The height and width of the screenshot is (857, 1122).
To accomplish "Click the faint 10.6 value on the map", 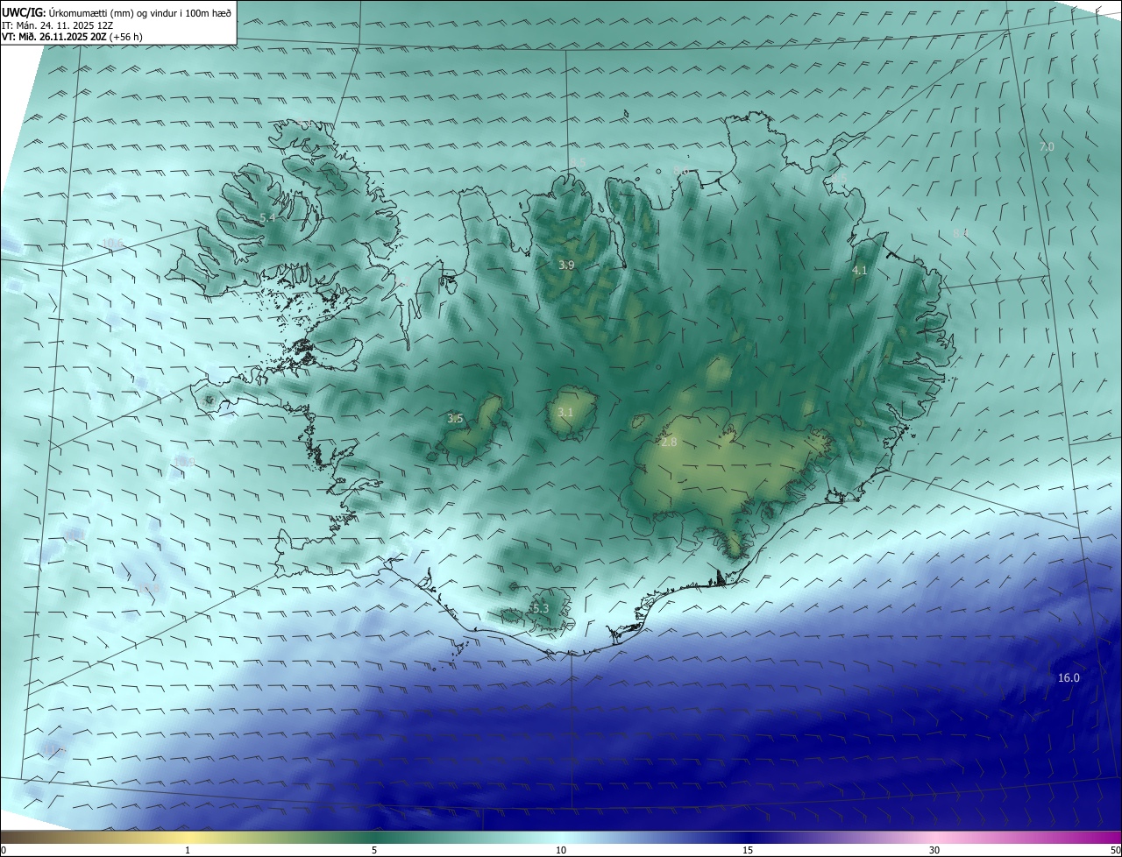I will pos(113,244).
